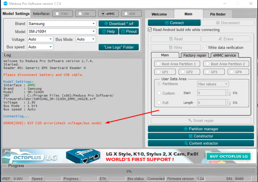Open the Model dropdown showing SM-J100H
Viewport: 258px width, 182px height.
62,31
